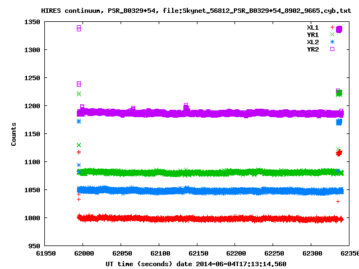Click y-axis tick label 950

(x=34, y=246)
